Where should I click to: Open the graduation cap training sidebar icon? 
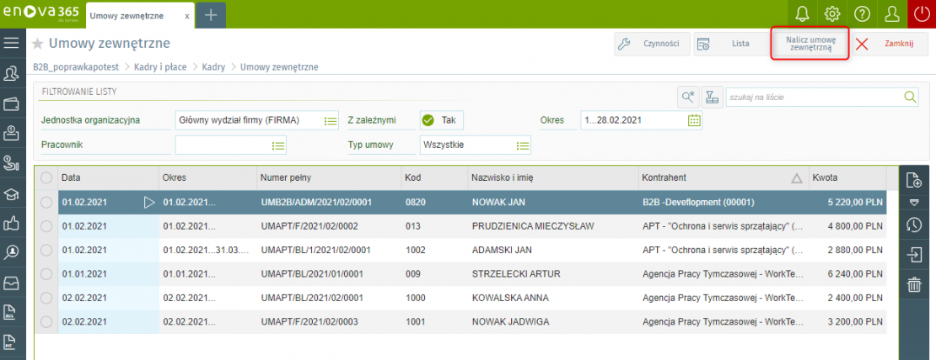click(11, 193)
